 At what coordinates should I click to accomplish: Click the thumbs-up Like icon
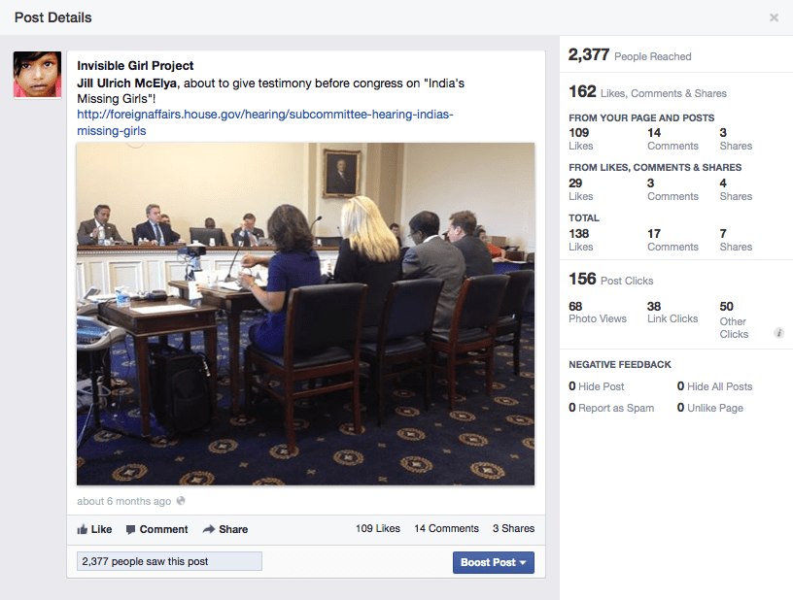point(83,529)
